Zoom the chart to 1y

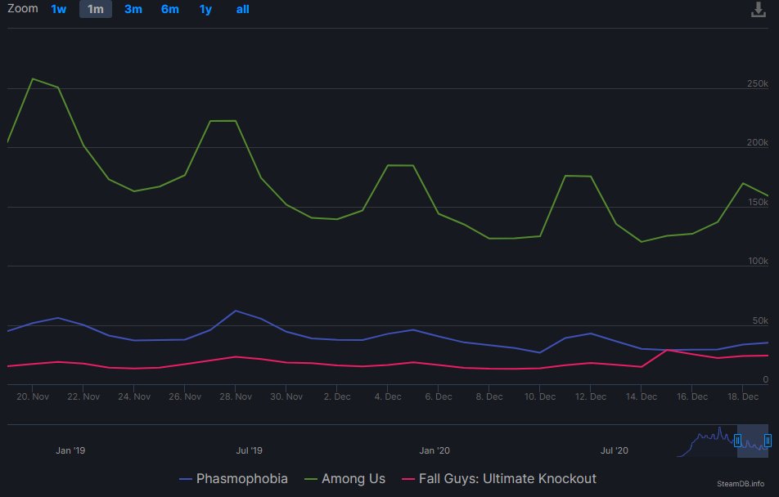pos(205,10)
